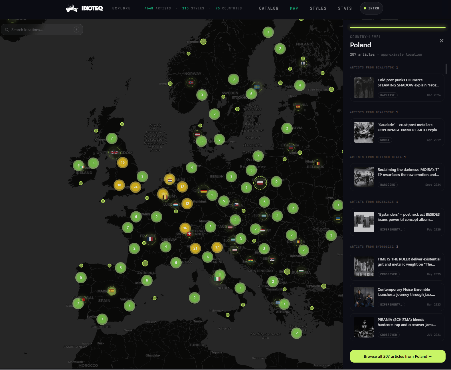Viewport: 451px width, 370px height.
Task: Click the Netherlands flag marker
Action: click(x=170, y=180)
